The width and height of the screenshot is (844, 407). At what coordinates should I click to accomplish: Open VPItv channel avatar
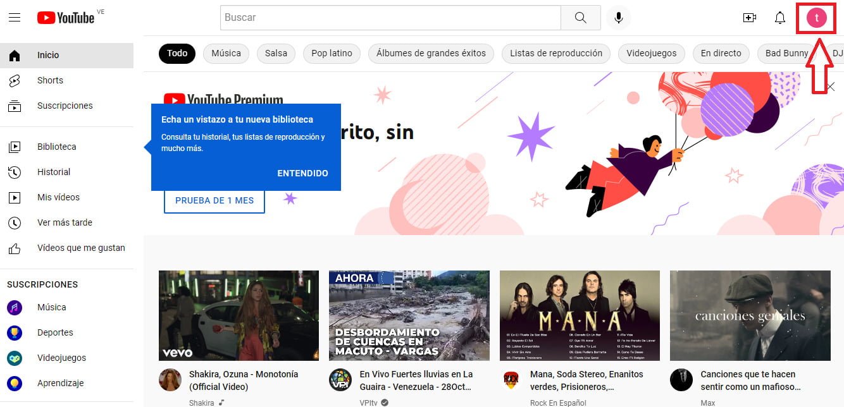[x=340, y=380]
